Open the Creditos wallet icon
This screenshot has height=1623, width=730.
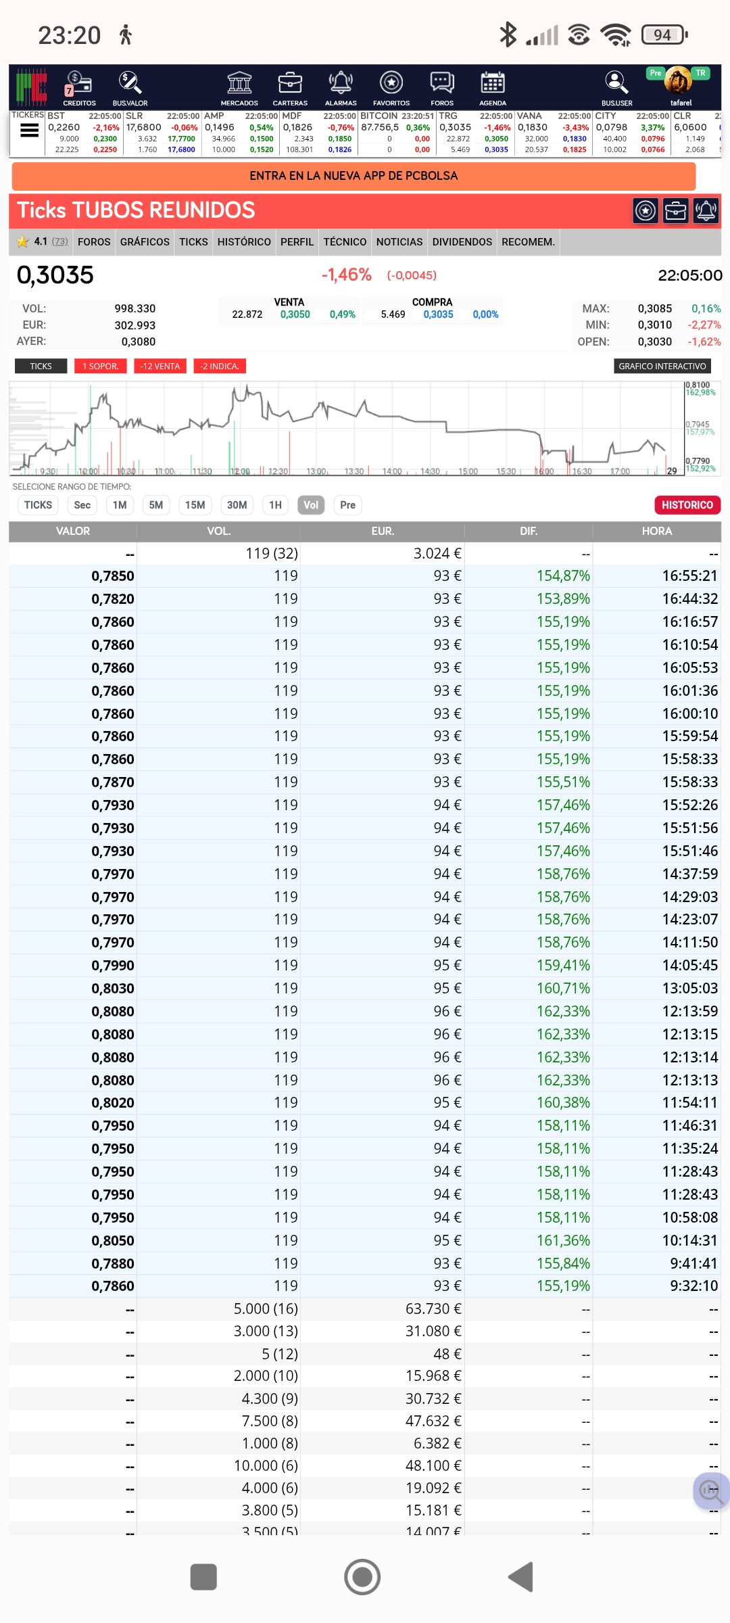(79, 87)
